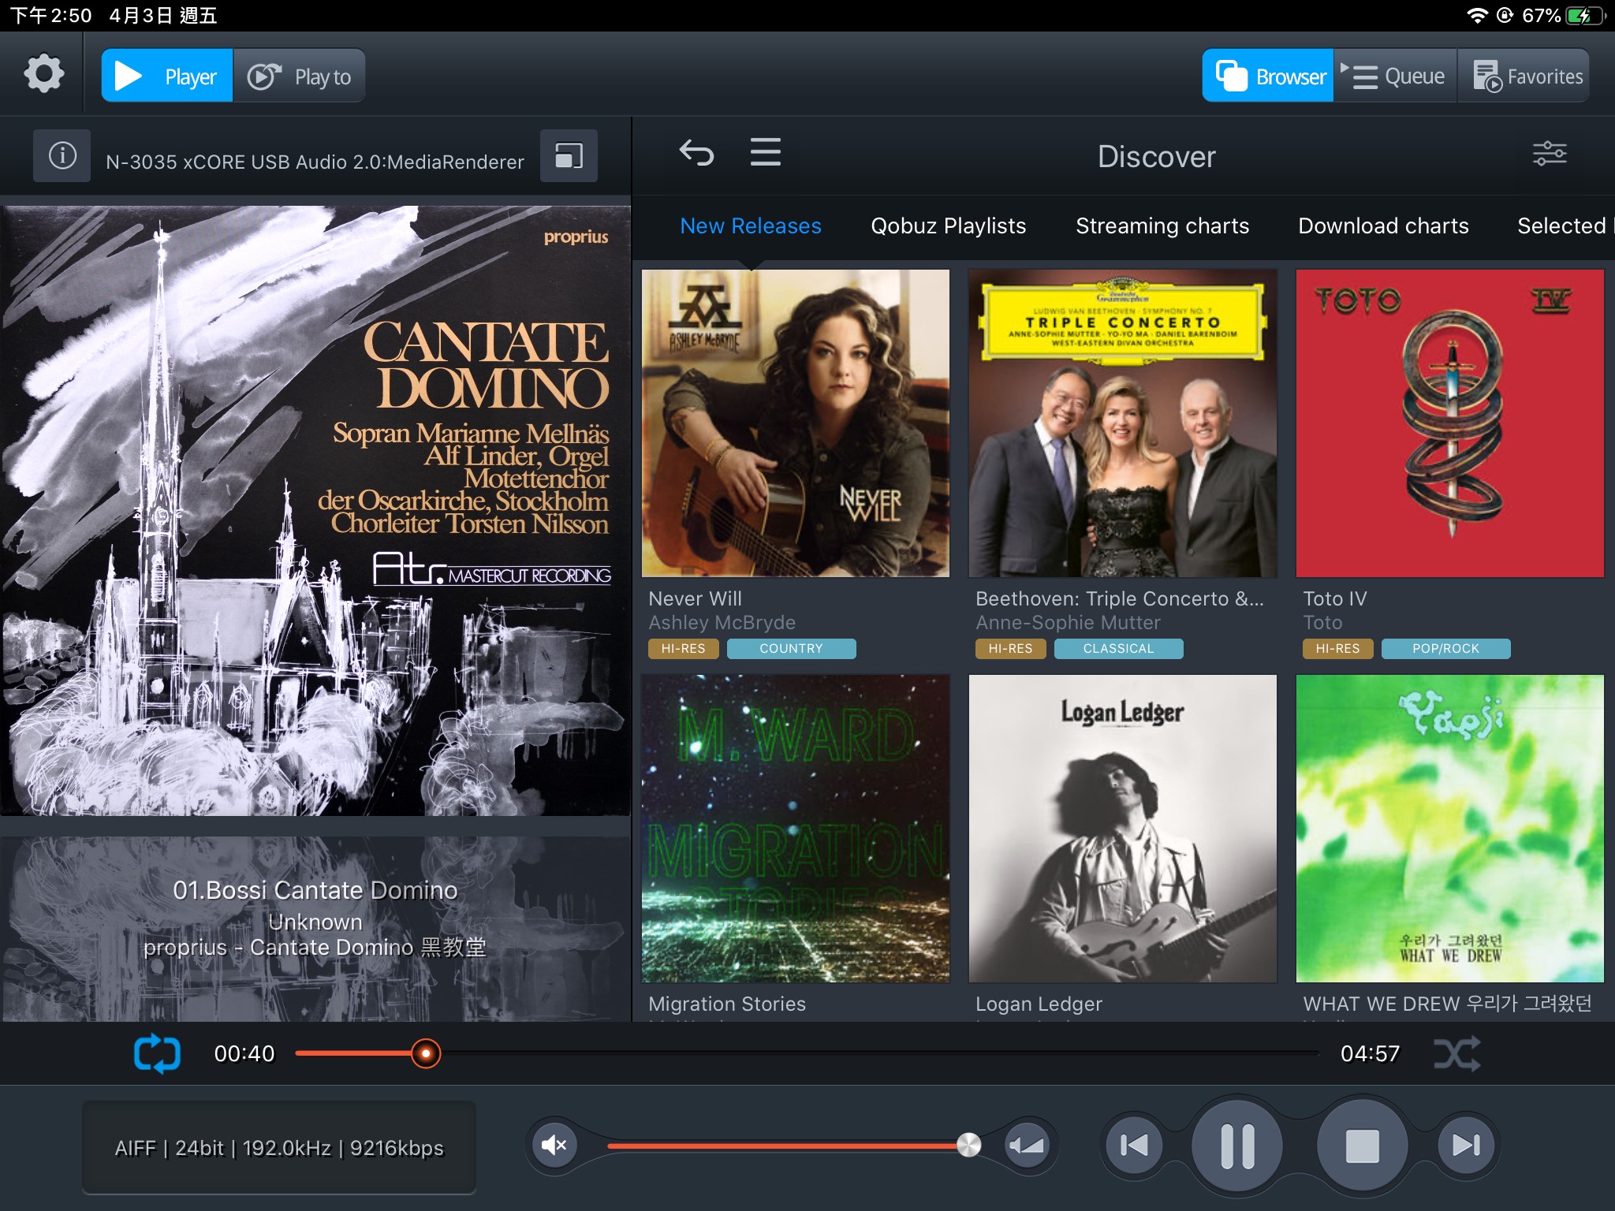The image size is (1615, 1211).
Task: Switch to Qobuz Playlists tab
Action: point(948,226)
